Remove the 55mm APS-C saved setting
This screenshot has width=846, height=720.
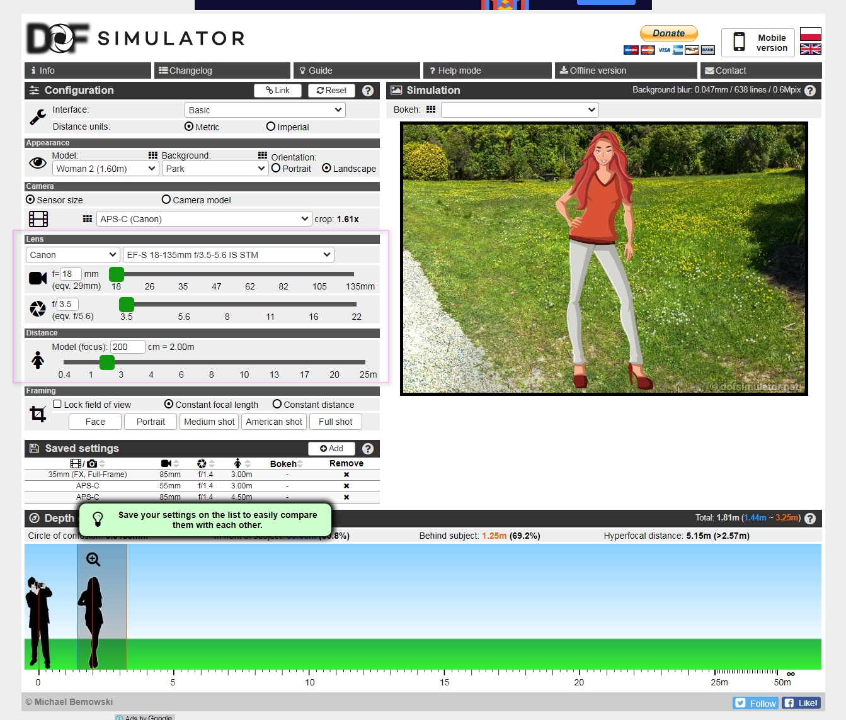[x=346, y=486]
